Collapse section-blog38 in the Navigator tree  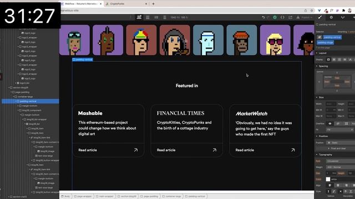9,87
